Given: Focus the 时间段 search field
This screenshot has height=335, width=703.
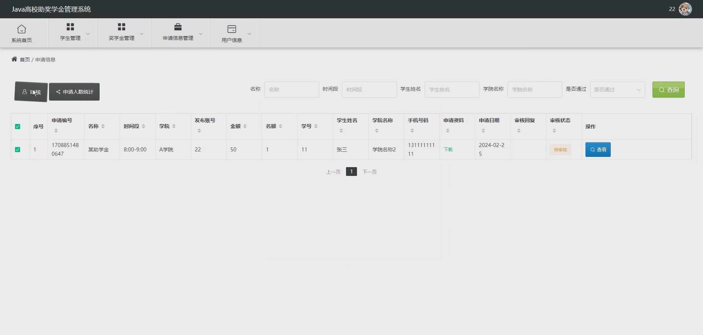Looking at the screenshot, I should (x=369, y=90).
